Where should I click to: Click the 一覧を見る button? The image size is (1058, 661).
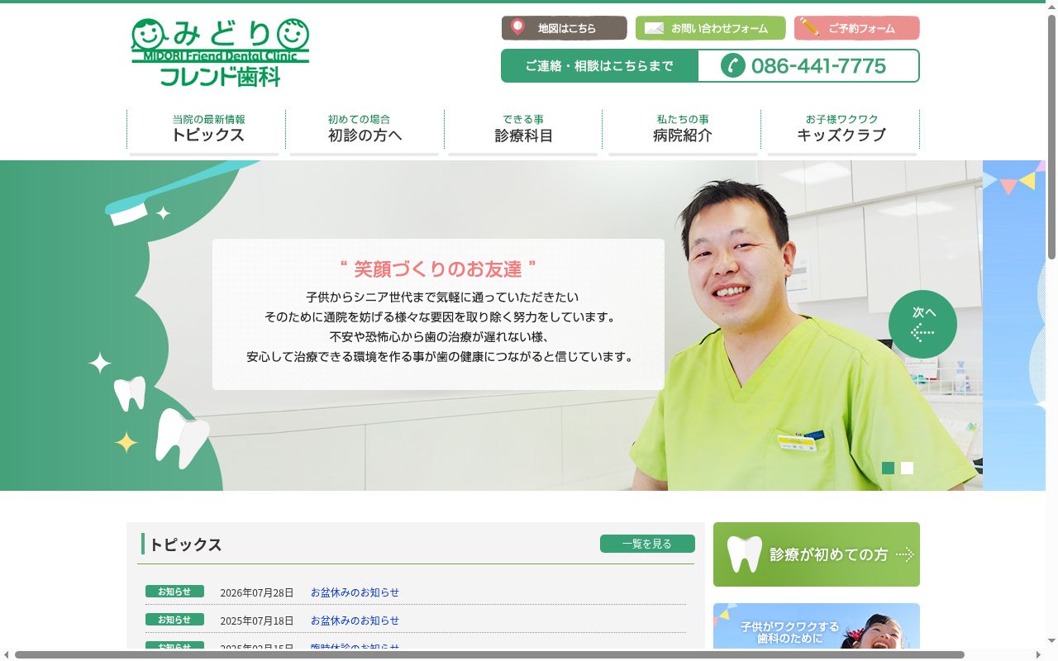coord(647,544)
